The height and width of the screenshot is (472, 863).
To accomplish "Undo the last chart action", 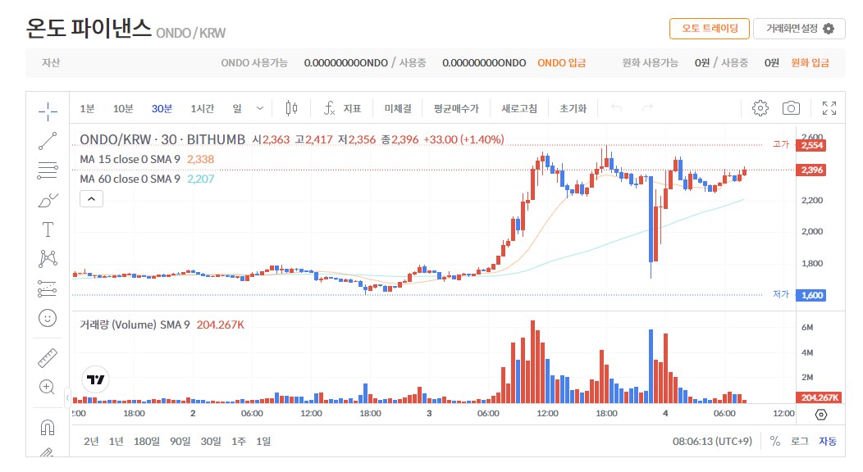I will pos(616,107).
